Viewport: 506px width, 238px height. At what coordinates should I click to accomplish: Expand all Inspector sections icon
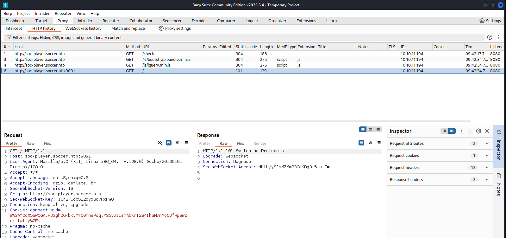pyautogui.click(x=461, y=131)
